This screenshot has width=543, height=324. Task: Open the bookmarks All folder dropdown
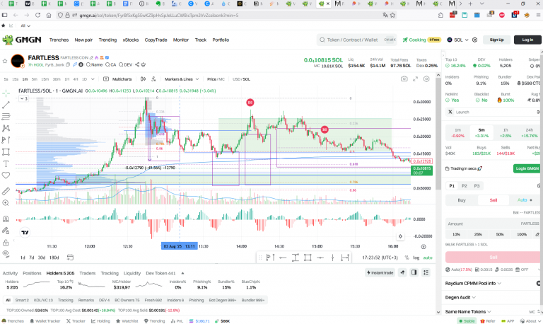25,25
